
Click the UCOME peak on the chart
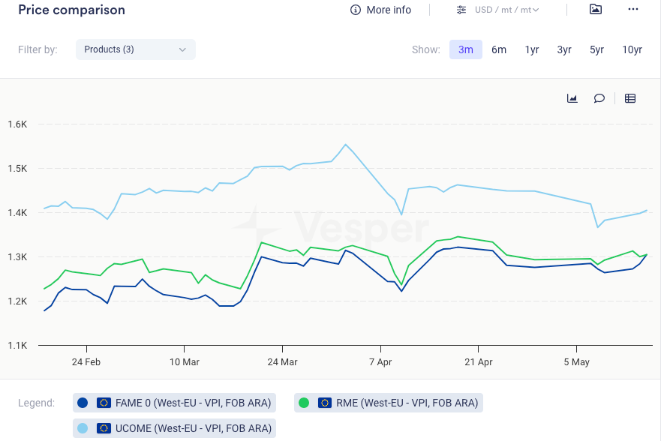tap(345, 145)
